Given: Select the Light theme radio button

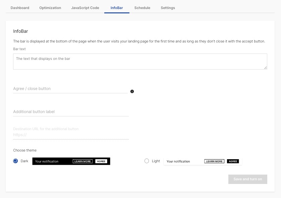Looking at the screenshot, I should 147,161.
